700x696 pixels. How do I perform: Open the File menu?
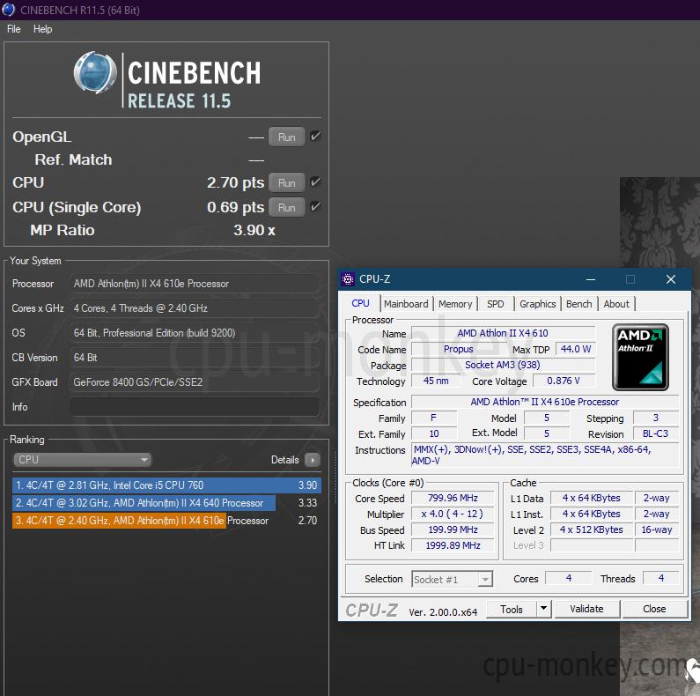[x=14, y=29]
